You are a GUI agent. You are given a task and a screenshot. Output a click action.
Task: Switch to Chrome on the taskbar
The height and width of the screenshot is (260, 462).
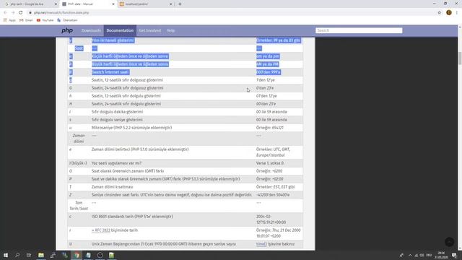coord(77,255)
